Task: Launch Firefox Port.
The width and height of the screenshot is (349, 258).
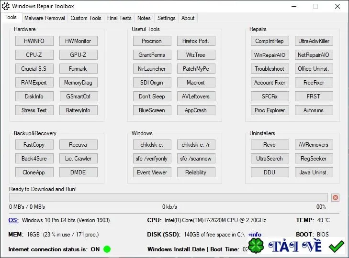Action: pos(196,41)
